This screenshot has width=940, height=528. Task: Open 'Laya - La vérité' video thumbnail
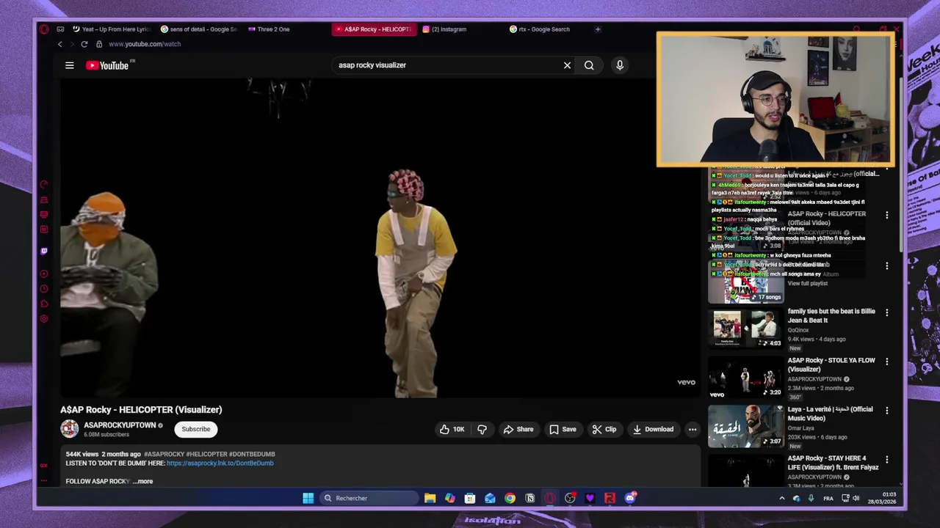point(745,426)
